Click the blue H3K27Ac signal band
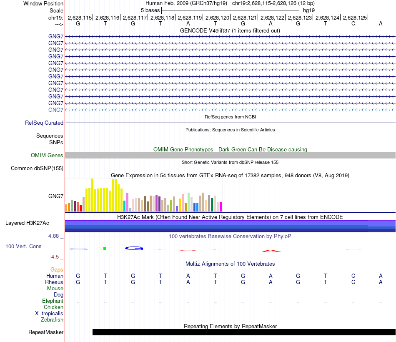The image size is (396, 342). (230, 226)
